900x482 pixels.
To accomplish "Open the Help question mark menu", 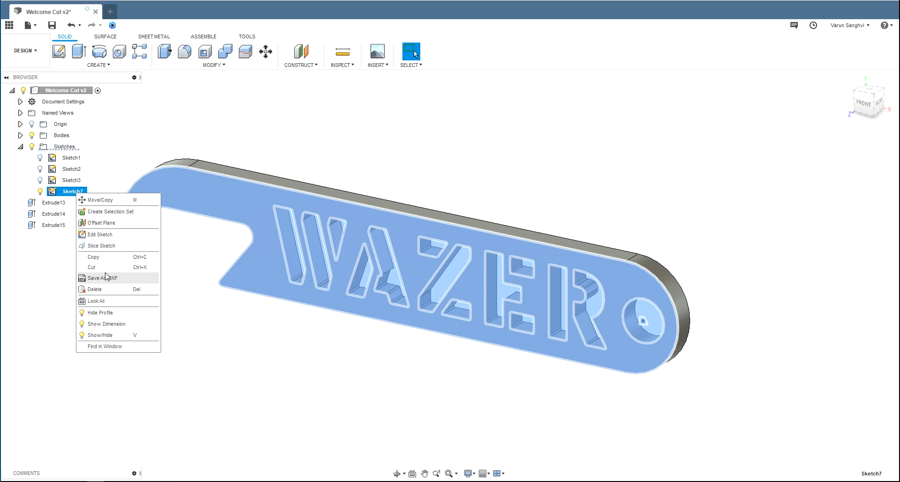I will point(886,25).
